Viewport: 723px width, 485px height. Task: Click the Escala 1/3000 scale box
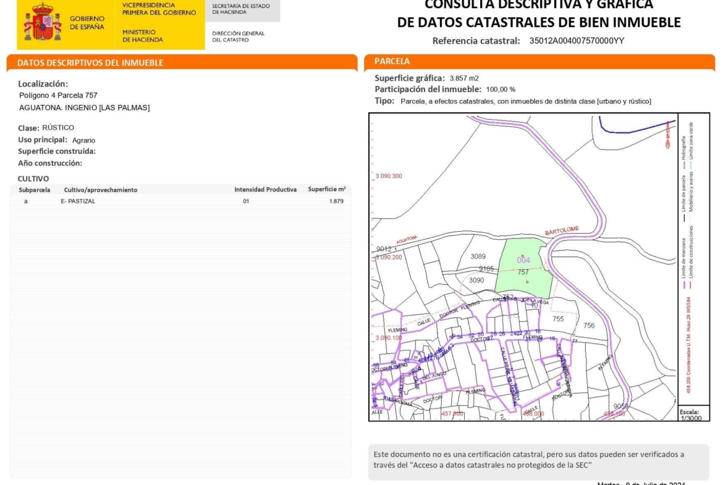pyautogui.click(x=689, y=415)
